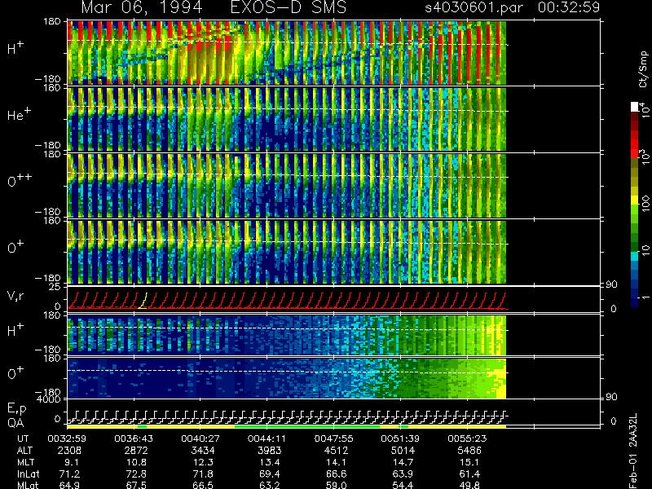Screen dimensions: 652x489
Task: Select altitude value '4512'
Action: 337,451
